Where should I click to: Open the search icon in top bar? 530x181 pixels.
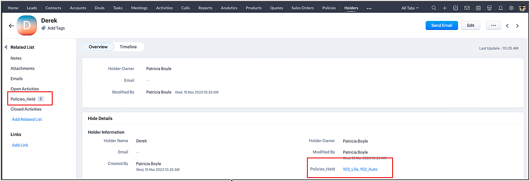point(434,8)
